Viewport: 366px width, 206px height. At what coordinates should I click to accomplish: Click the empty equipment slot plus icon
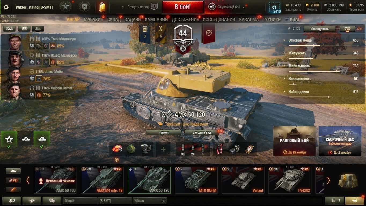[x=163, y=149]
